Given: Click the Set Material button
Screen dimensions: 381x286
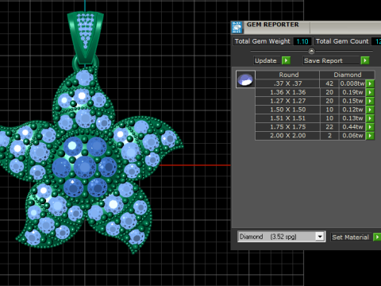Looking at the screenshot, I should (x=351, y=238).
